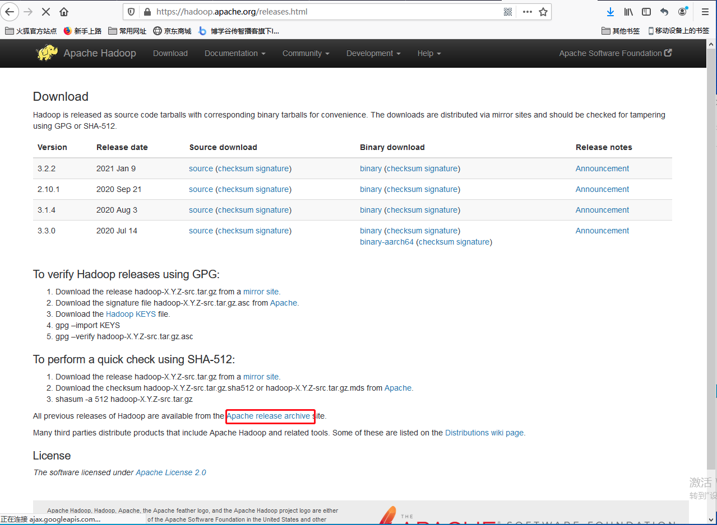
Task: Click the Apache Hadoop elephant logo
Action: tap(47, 53)
